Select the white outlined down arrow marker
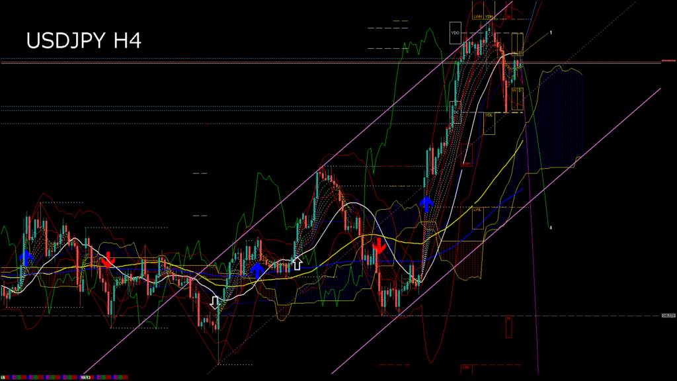This screenshot has width=677, height=381. click(214, 302)
